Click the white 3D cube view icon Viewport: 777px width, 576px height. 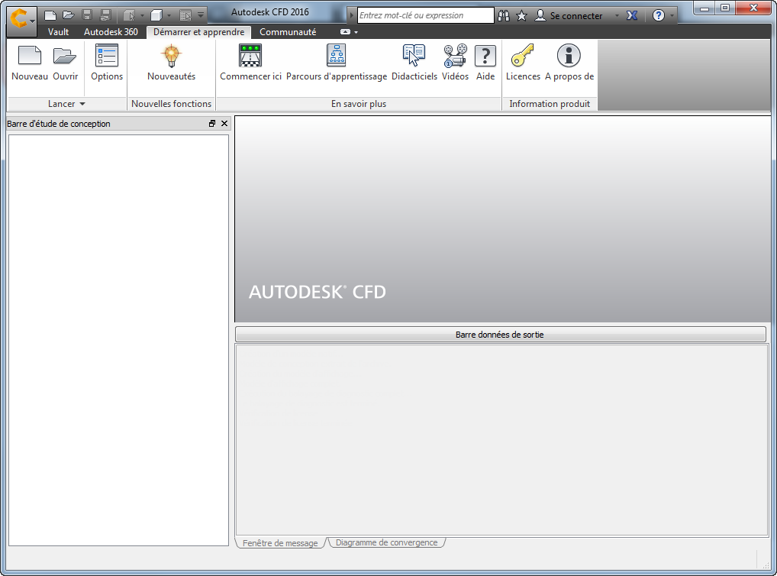pyautogui.click(x=156, y=15)
